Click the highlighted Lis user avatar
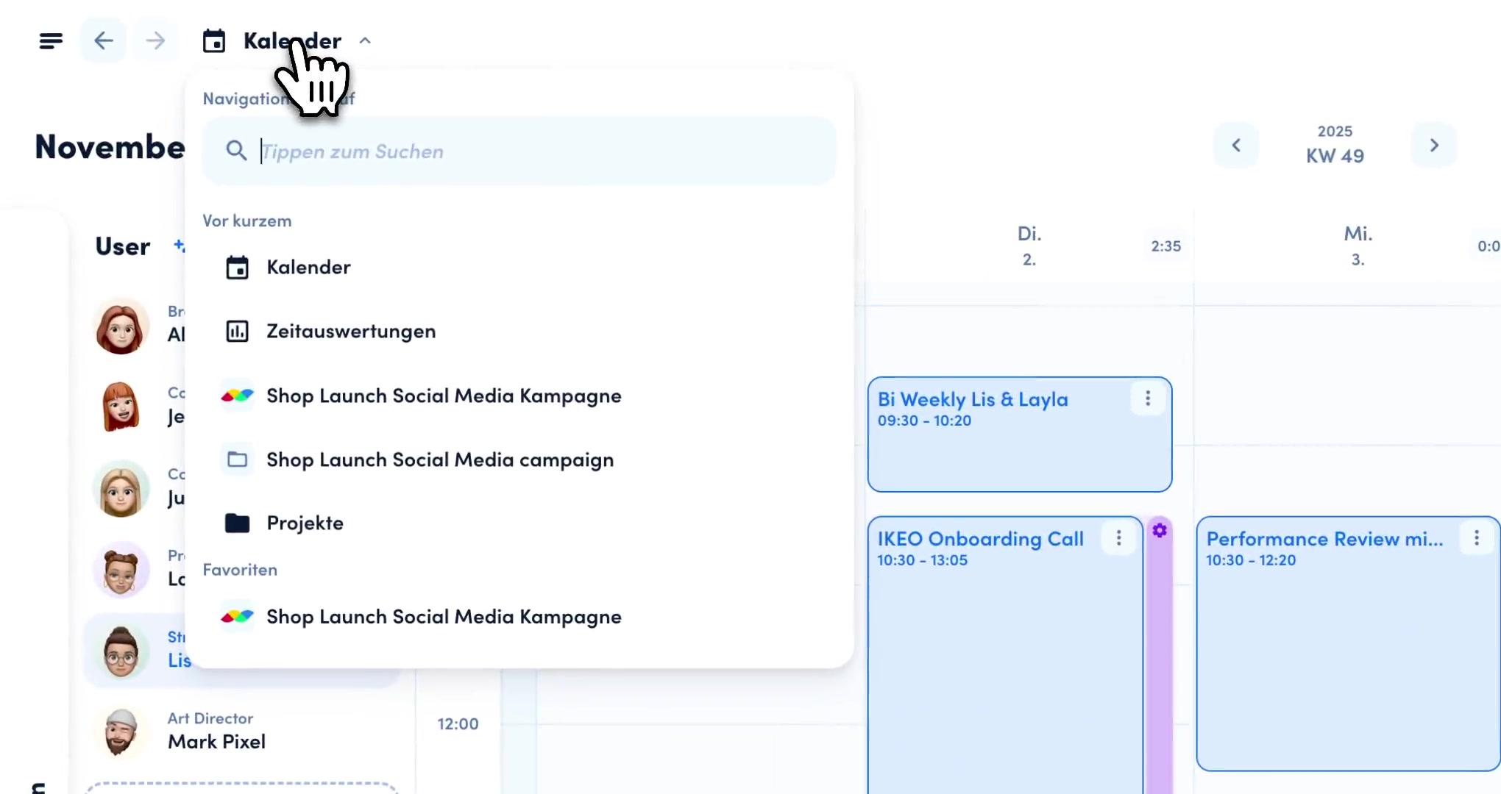The width and height of the screenshot is (1501, 794). click(x=121, y=651)
